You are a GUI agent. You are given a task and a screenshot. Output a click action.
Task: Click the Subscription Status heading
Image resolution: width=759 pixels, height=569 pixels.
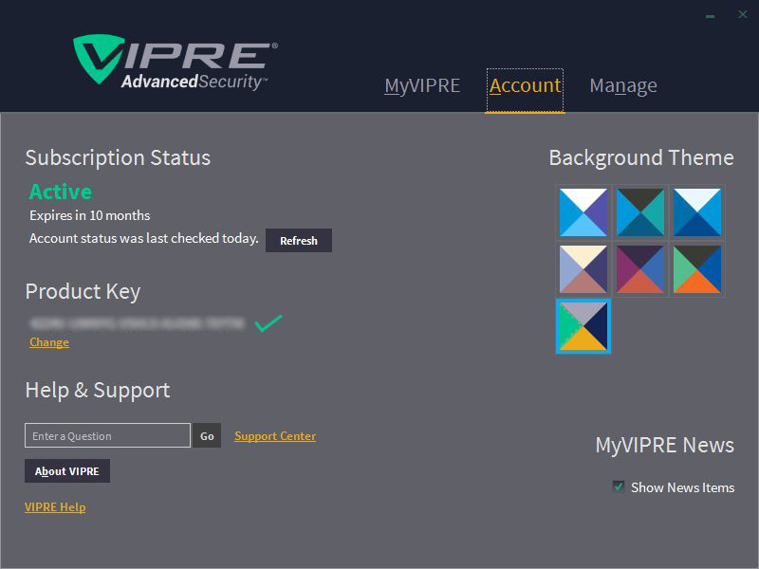[x=118, y=158]
